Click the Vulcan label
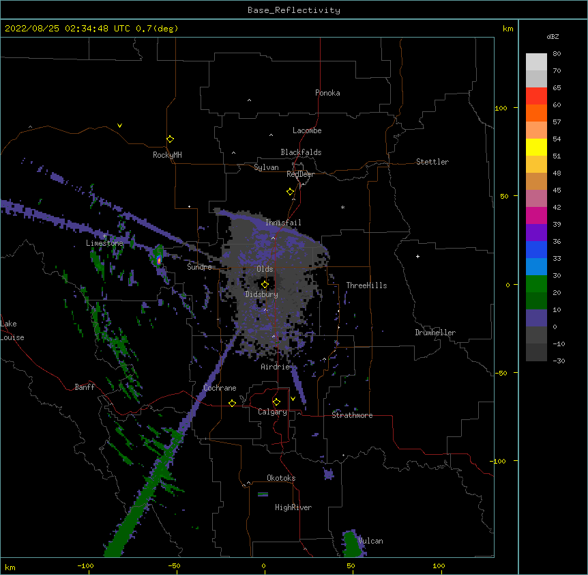The height and width of the screenshot is (575, 588). [x=370, y=541]
